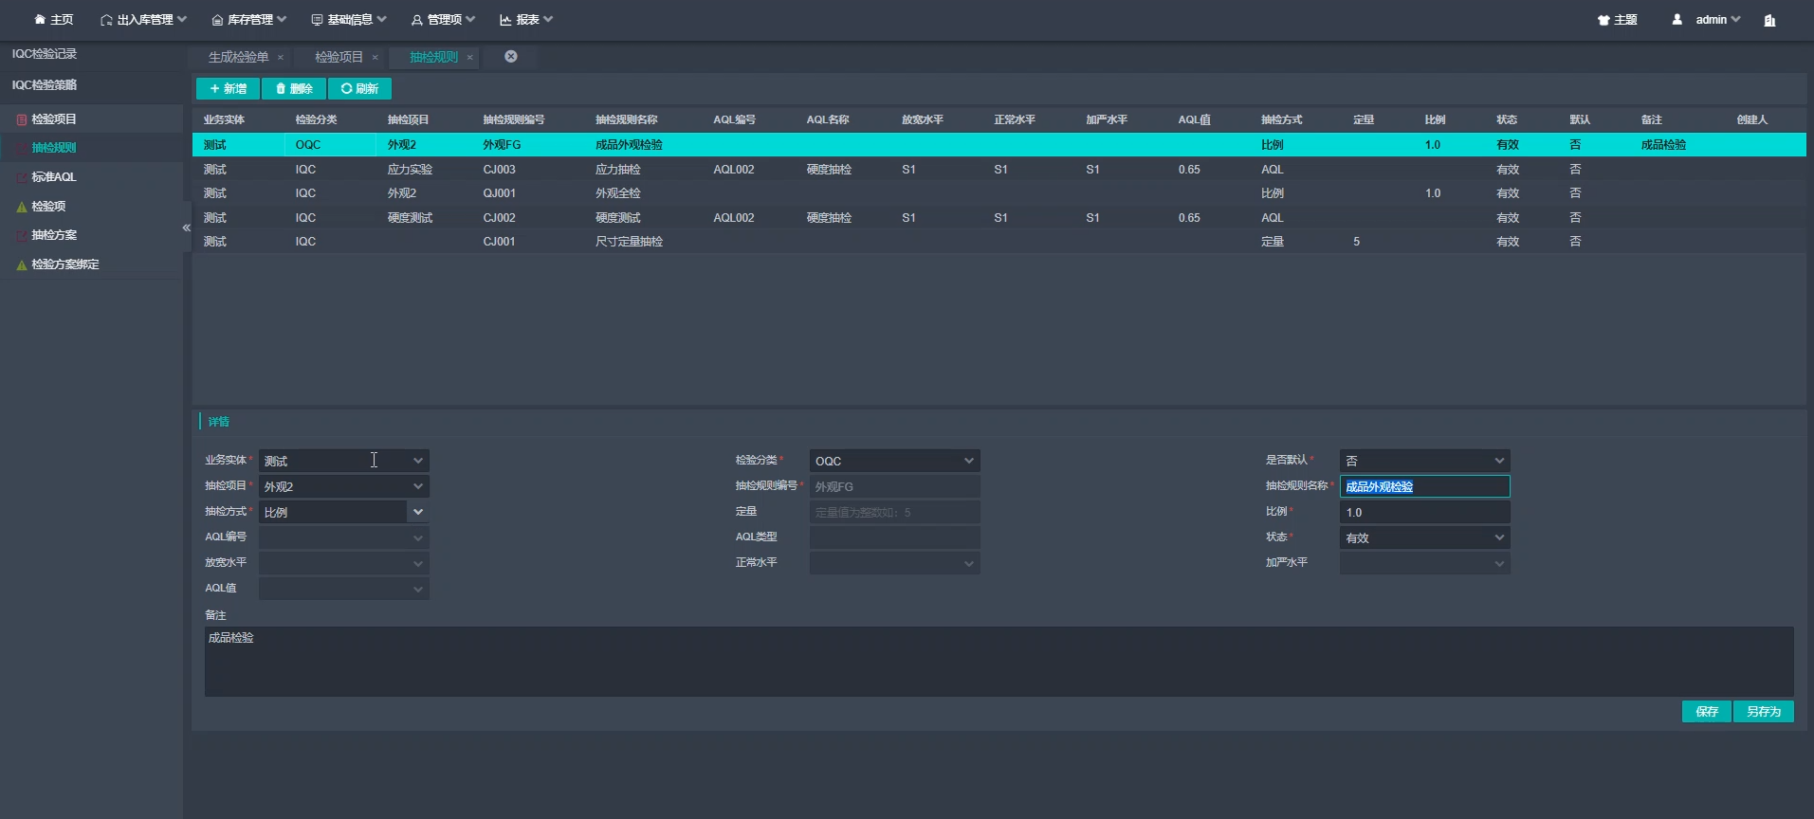Click the 检验方案绑定 triangle icon
This screenshot has height=819, width=1814.
(x=22, y=264)
